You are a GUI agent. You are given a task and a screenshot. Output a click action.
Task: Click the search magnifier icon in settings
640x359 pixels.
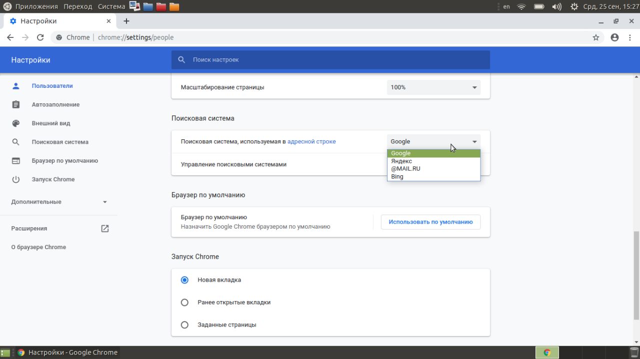tap(181, 60)
